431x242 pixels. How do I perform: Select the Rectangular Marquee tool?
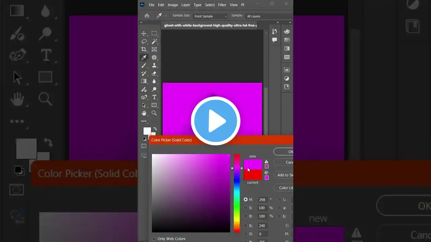154,33
